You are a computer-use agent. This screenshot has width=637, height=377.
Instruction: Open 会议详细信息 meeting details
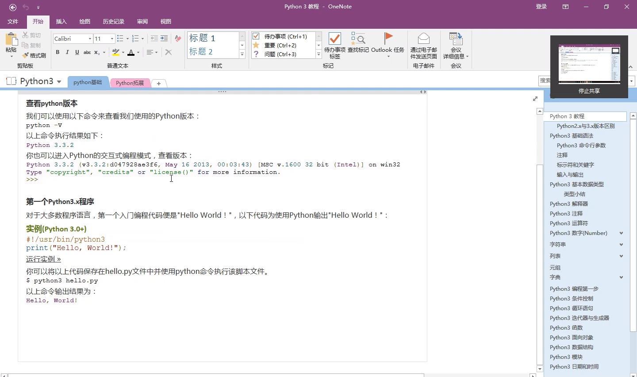click(x=456, y=46)
